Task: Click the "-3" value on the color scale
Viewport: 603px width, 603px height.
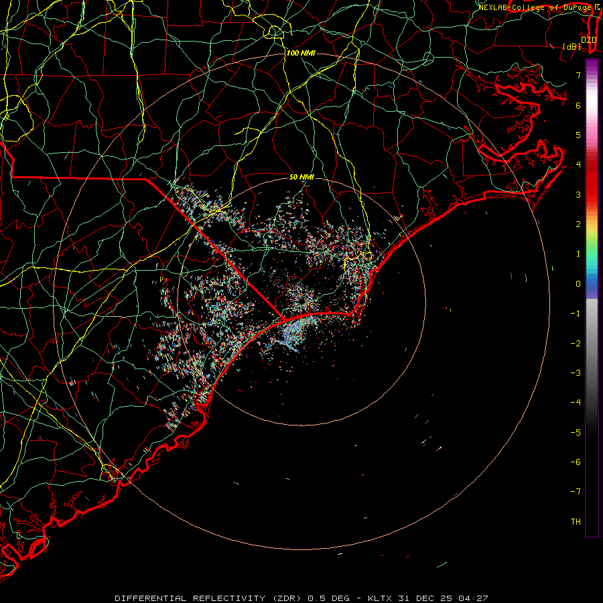Action: (x=576, y=373)
